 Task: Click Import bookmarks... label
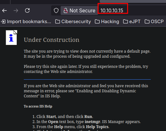tap(29, 22)
